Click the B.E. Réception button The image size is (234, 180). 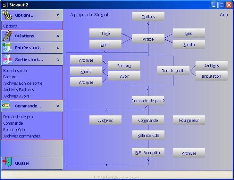point(148,153)
